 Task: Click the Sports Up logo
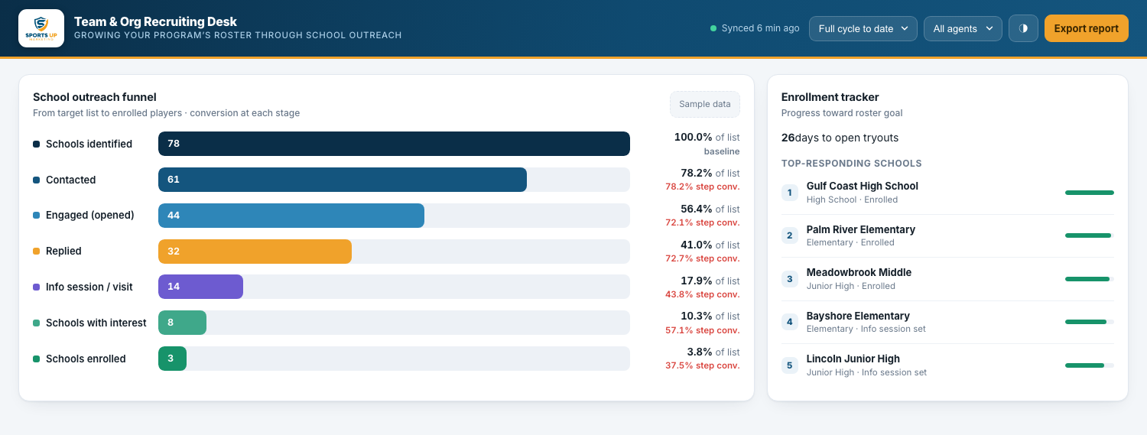(41, 28)
